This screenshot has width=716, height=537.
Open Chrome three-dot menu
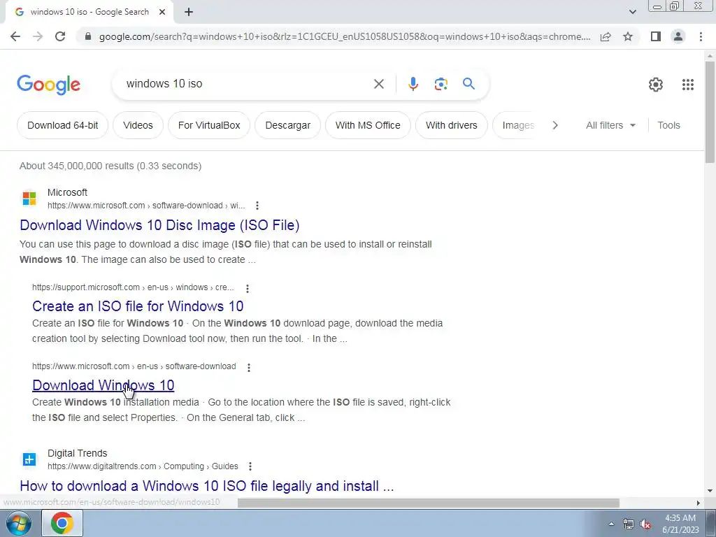[701, 36]
